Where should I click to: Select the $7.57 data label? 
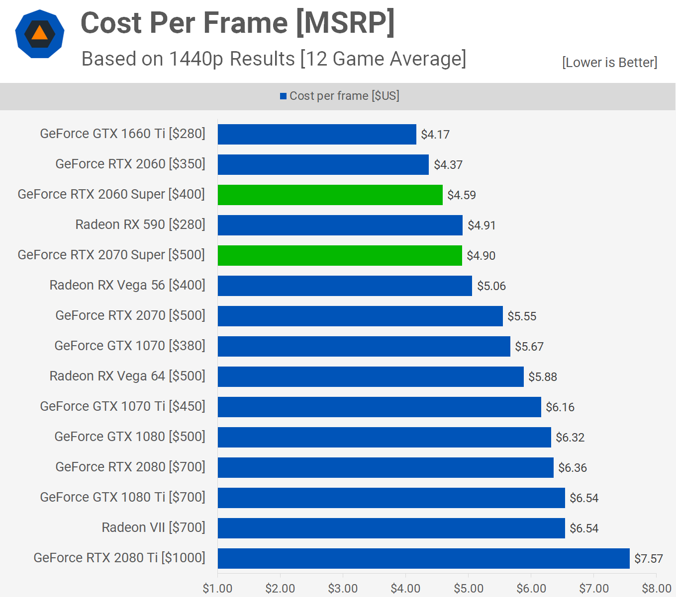[648, 559]
